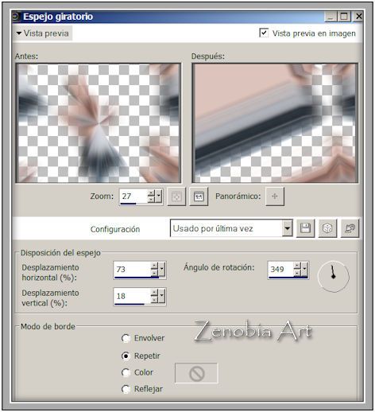This screenshot has height=412, width=375.
Task: Click the Desplazamiento horizontal input field
Action: coord(133,270)
